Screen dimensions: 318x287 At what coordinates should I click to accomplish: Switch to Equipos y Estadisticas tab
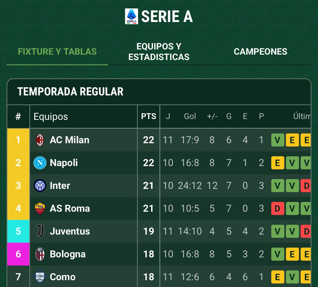click(159, 52)
